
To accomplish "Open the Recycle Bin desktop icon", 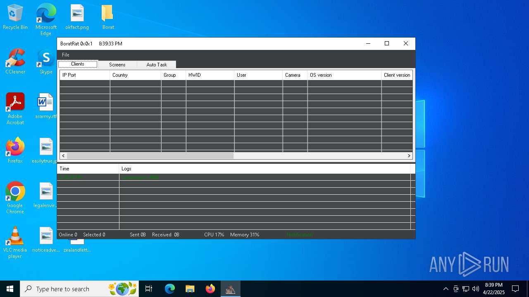I will point(15,17).
